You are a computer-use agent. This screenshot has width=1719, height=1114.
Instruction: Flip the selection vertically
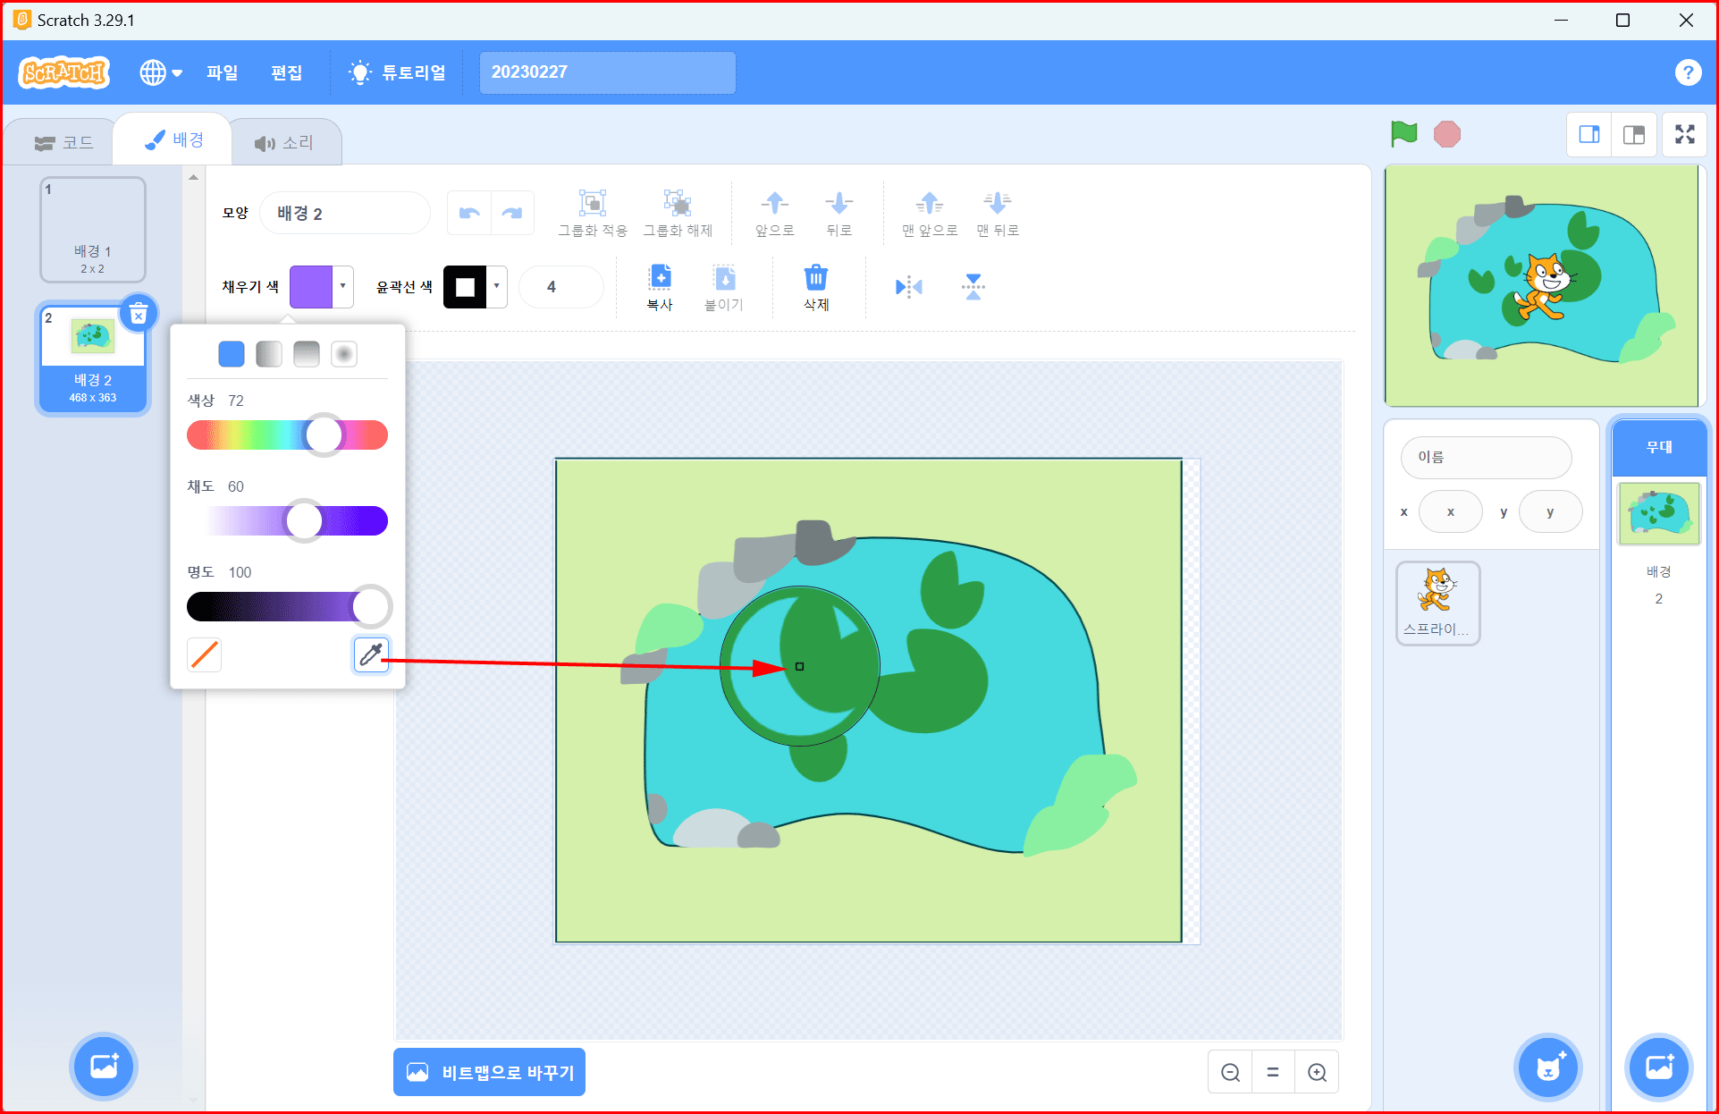tap(973, 287)
